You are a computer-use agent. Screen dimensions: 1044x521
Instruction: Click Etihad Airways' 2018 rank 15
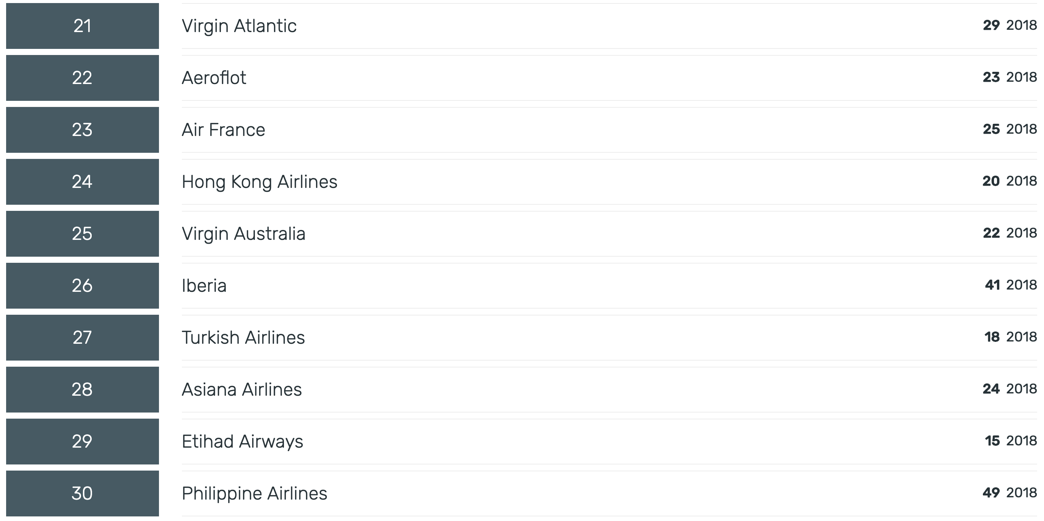992,441
